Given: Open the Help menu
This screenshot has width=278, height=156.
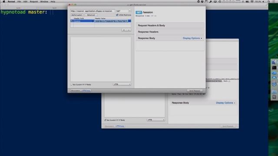Looking at the screenshot, I should (53, 1).
